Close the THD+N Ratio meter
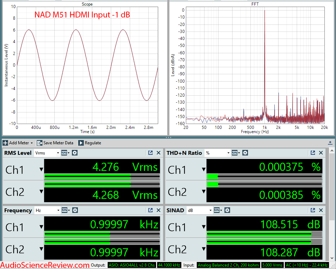 coord(321,153)
